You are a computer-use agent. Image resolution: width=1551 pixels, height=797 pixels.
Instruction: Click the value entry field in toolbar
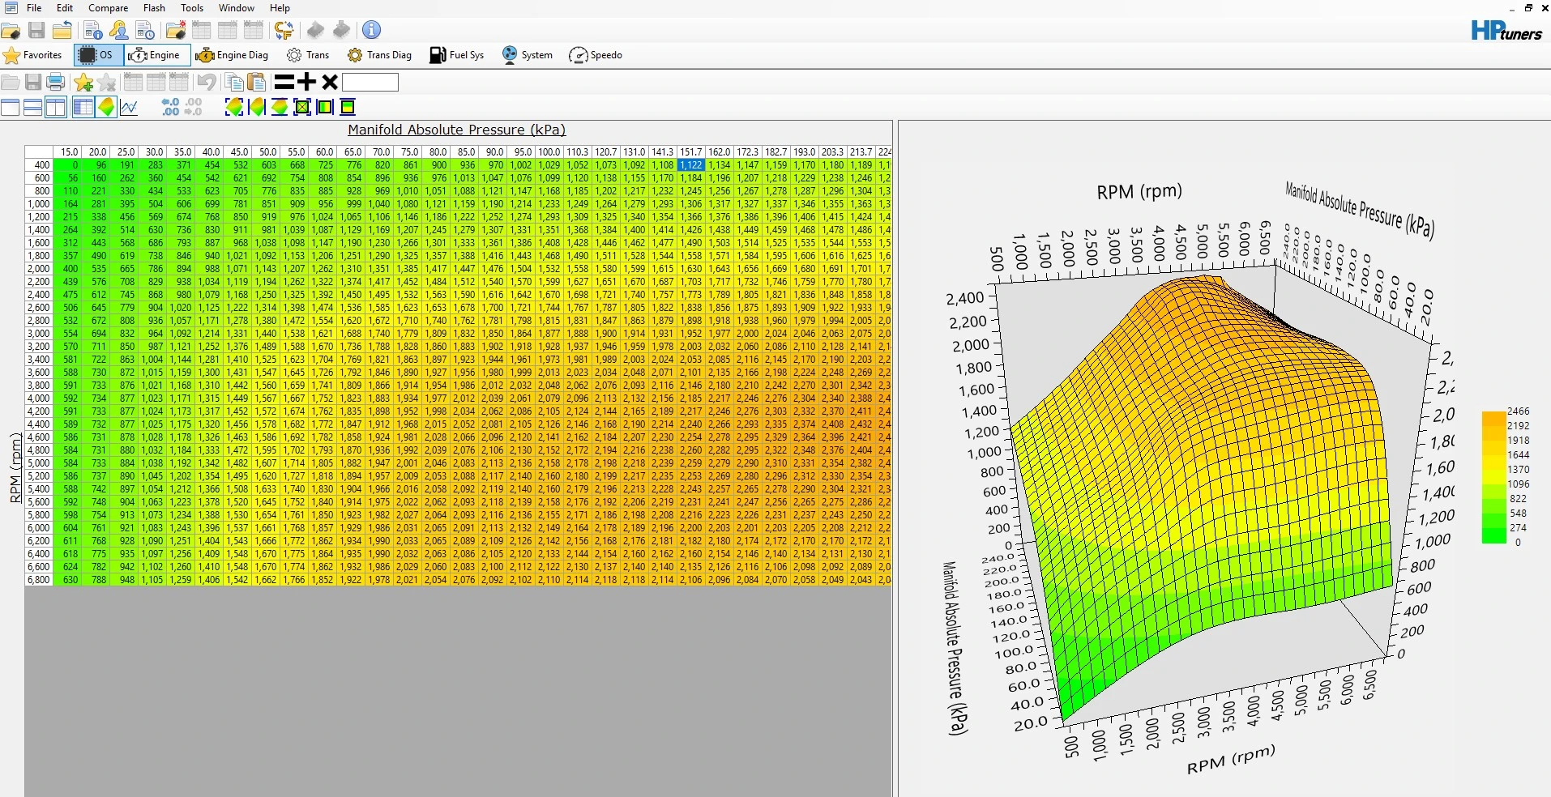pos(370,82)
